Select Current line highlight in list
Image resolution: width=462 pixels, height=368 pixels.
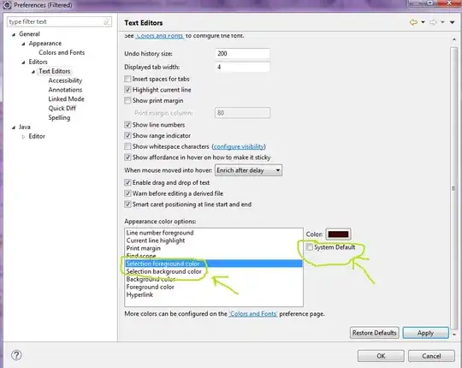click(x=214, y=240)
